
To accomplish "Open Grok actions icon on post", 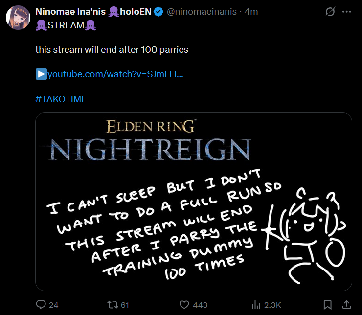I will coord(330,12).
